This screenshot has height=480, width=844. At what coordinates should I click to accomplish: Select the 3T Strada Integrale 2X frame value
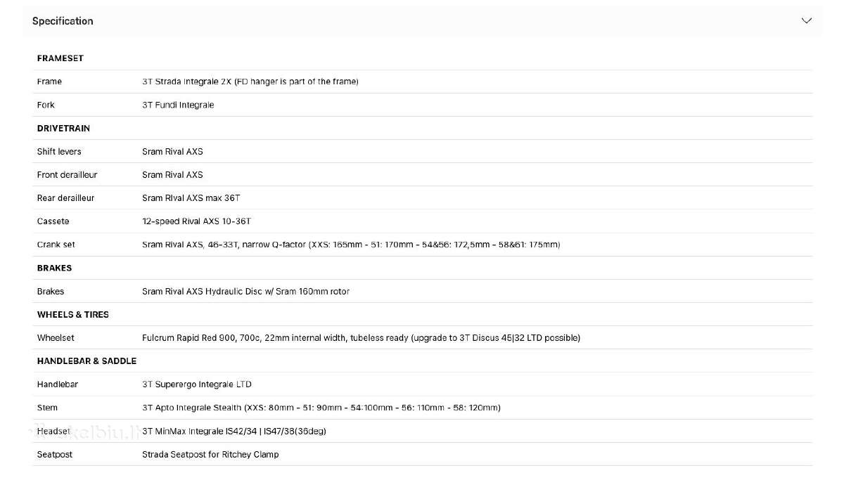pyautogui.click(x=250, y=82)
